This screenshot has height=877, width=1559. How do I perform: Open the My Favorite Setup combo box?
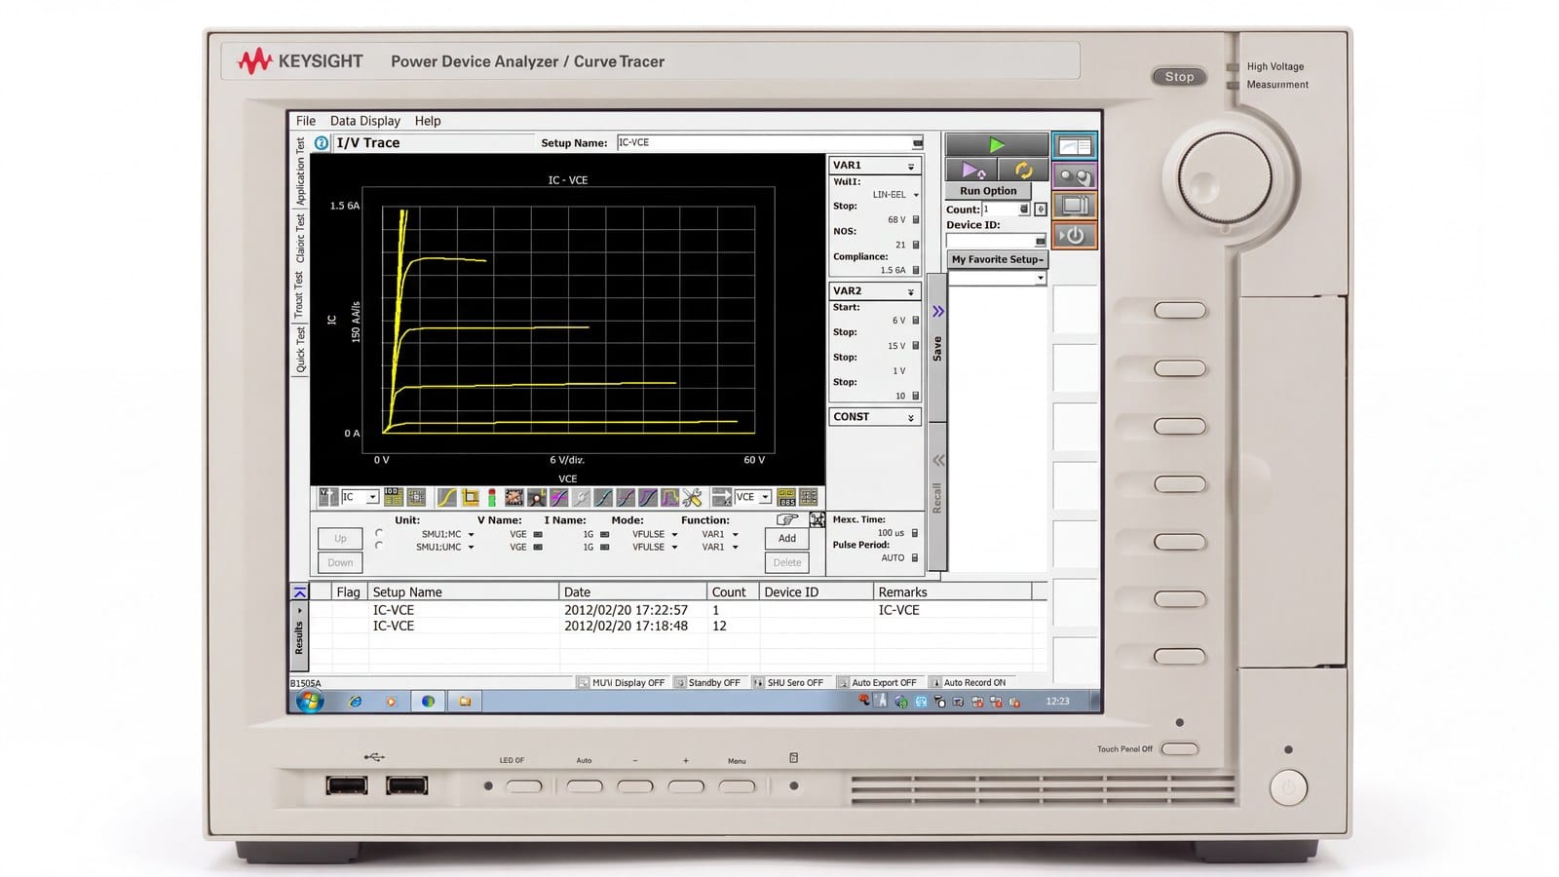(x=997, y=279)
